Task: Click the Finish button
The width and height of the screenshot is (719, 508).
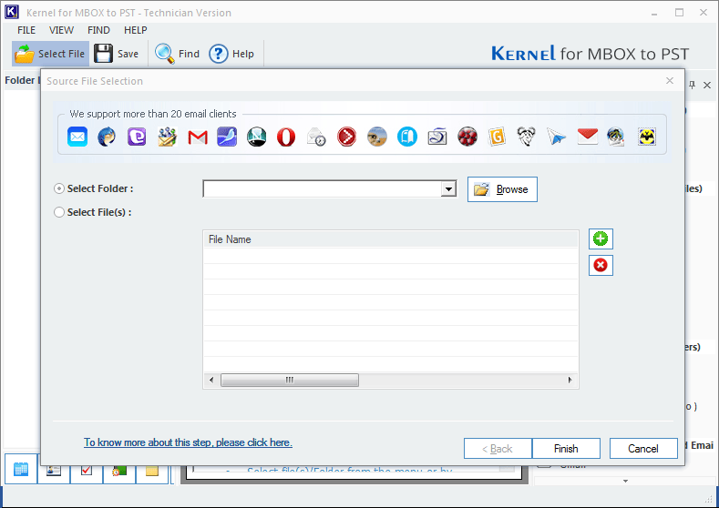Action: coord(566,449)
